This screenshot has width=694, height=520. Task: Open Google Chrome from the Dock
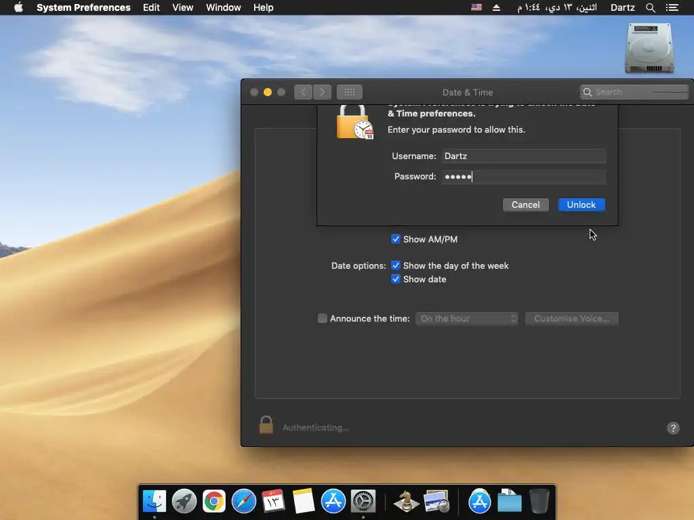(x=213, y=501)
